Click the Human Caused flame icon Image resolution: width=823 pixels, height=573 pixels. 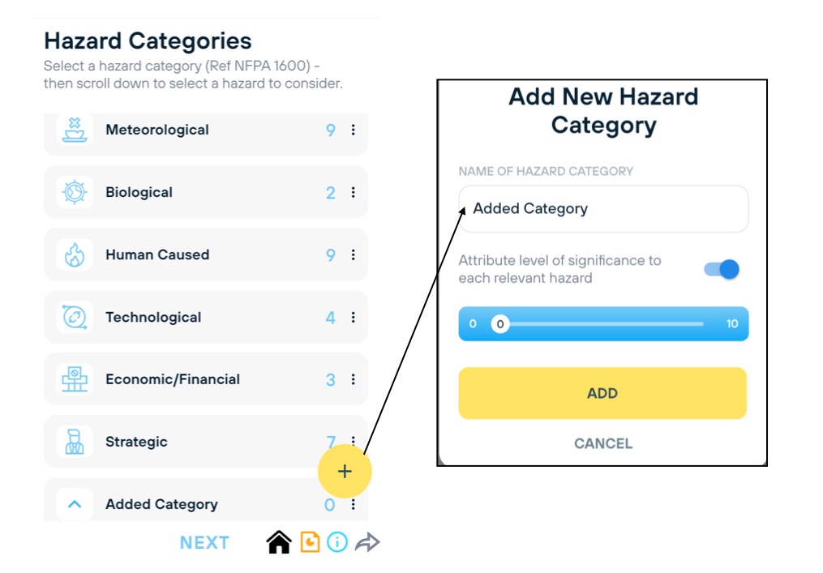75,254
